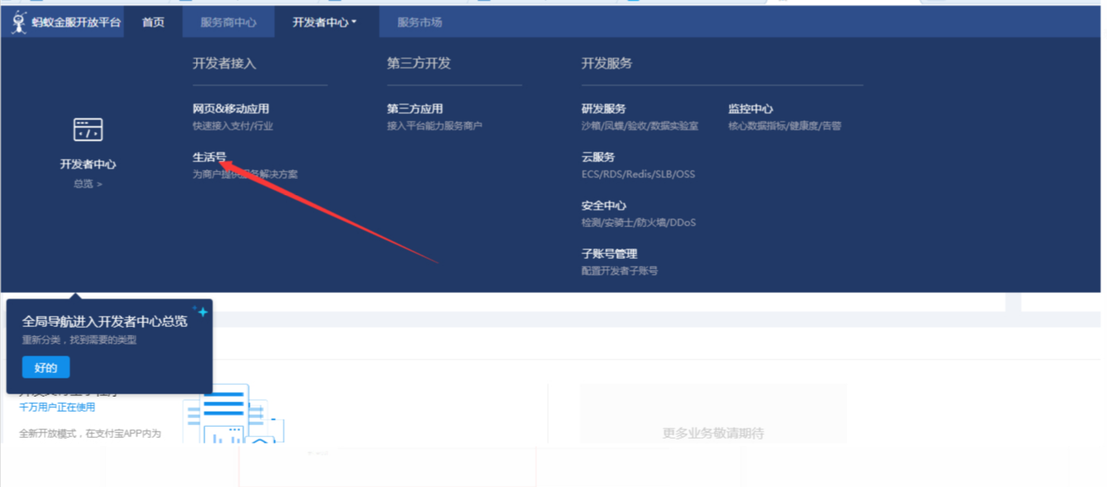Viewport: 1107px width, 487px height.
Task: Expand the 开发者中心 dropdown menu
Action: point(325,22)
